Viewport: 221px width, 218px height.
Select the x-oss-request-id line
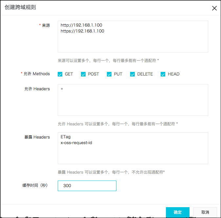point(76,143)
